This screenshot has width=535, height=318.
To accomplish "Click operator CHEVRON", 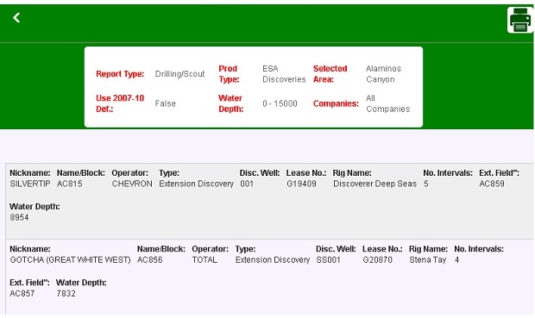I will tap(132, 184).
